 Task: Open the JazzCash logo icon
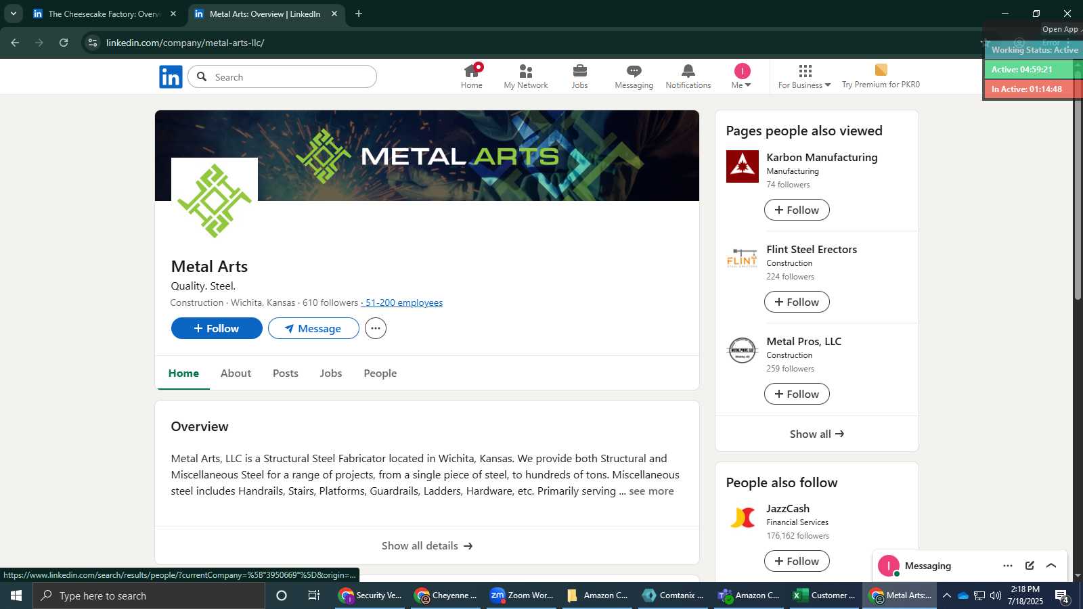pyautogui.click(x=743, y=518)
